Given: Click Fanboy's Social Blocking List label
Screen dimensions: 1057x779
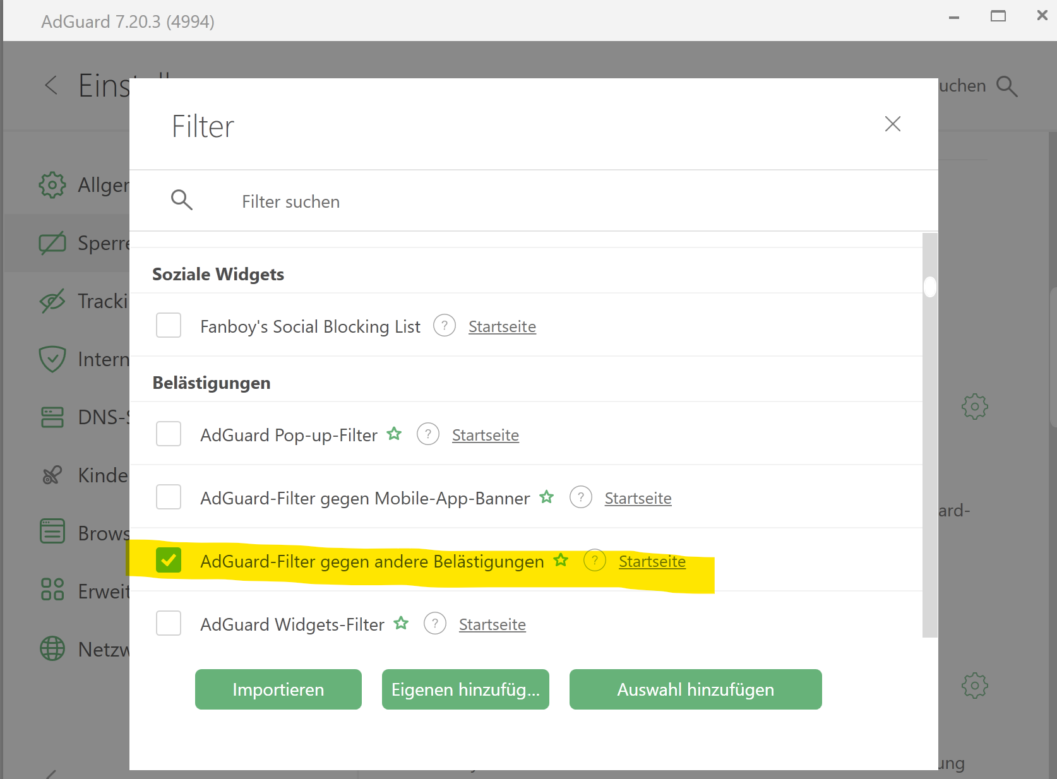Looking at the screenshot, I should coord(310,326).
